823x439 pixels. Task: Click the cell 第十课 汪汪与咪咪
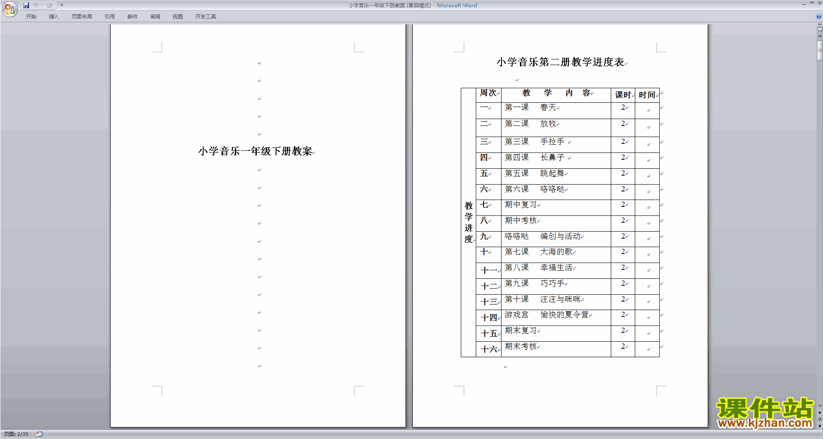click(x=556, y=302)
